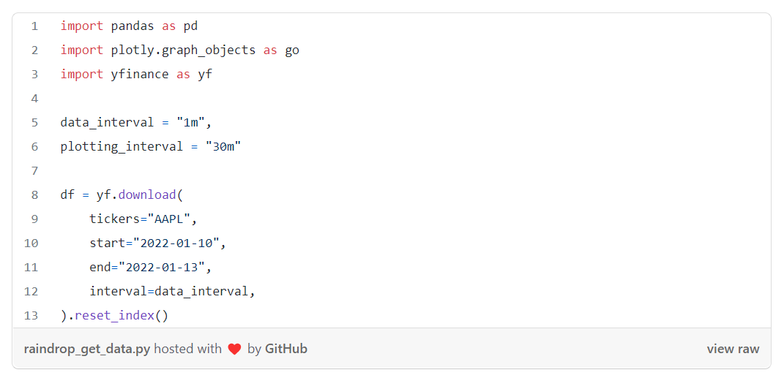Select line number 3
The image size is (784, 378).
pos(34,75)
